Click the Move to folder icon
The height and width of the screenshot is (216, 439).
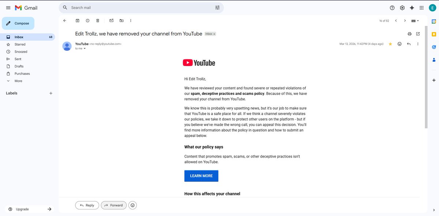tap(121, 21)
